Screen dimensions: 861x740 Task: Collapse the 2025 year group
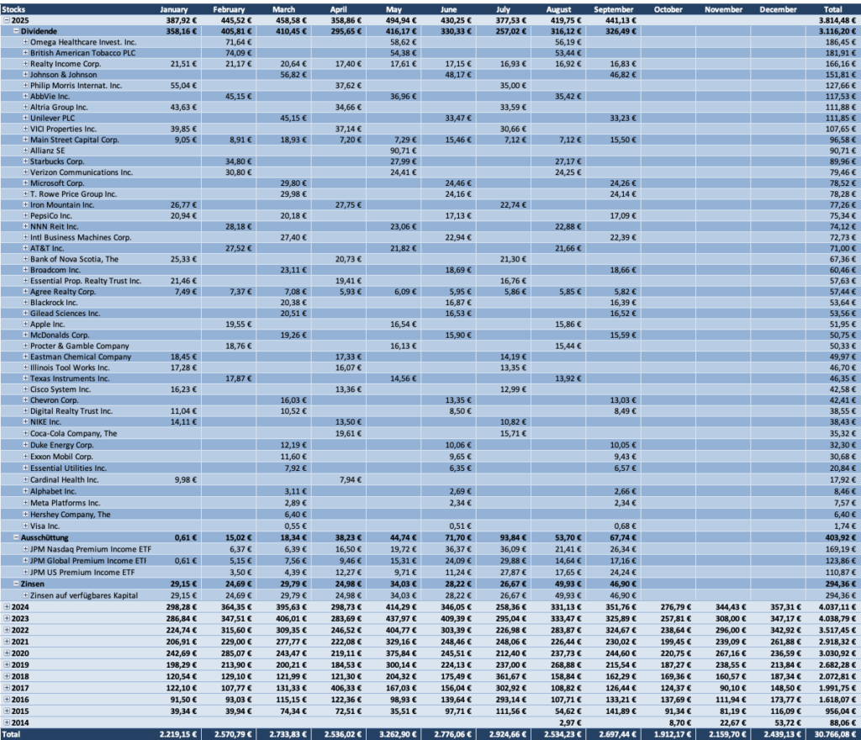tap(7, 19)
